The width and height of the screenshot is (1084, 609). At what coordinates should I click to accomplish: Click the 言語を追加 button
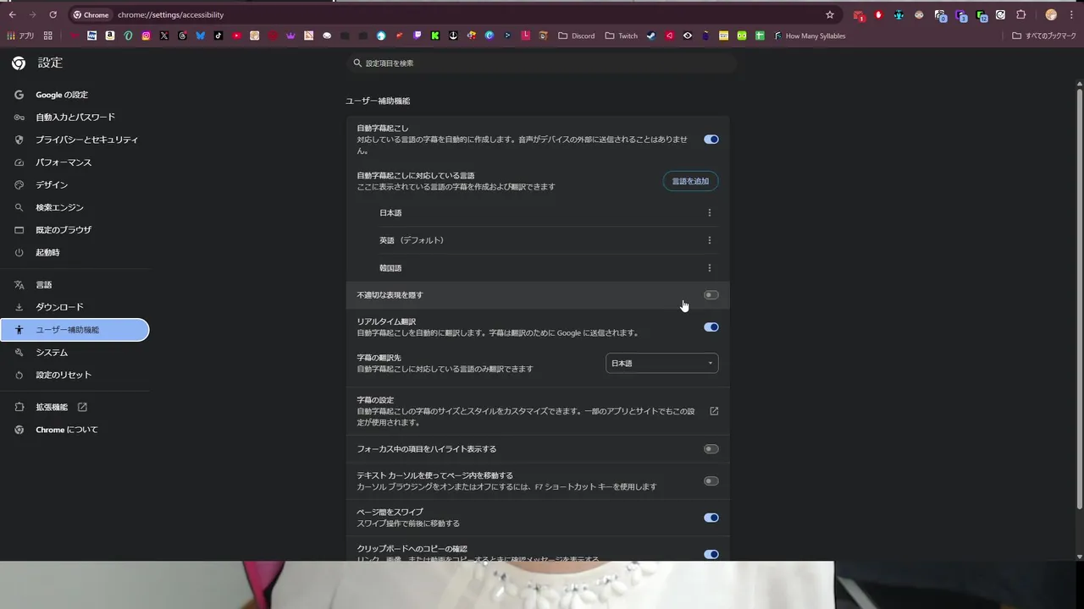(690, 181)
